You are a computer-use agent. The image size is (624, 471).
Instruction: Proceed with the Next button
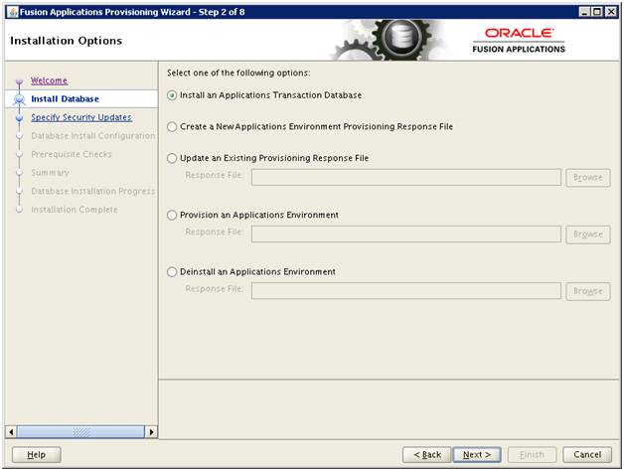[477, 455]
